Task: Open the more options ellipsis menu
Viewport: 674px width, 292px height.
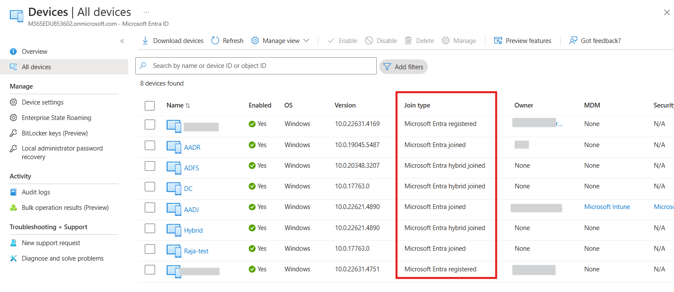Action: coord(146,12)
